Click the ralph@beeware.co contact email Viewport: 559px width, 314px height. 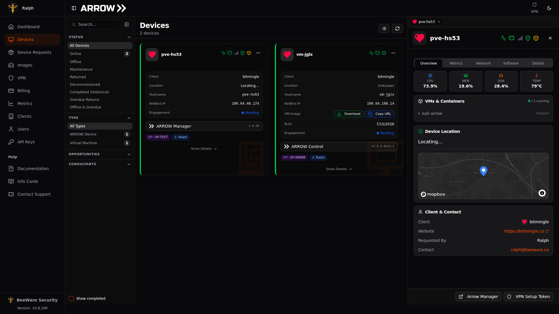click(x=530, y=250)
